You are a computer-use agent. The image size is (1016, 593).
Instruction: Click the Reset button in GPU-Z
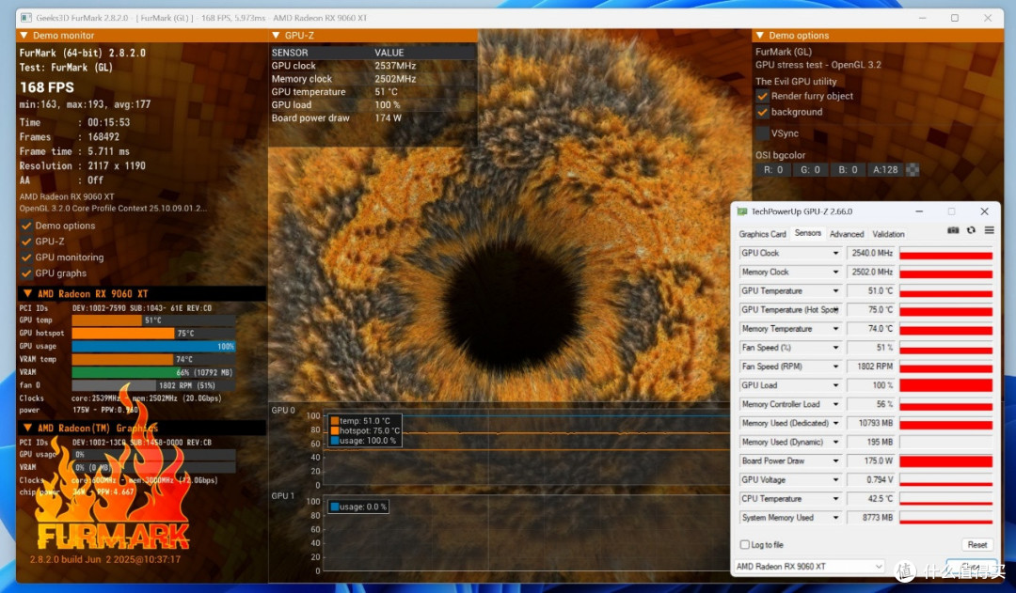coord(977,544)
